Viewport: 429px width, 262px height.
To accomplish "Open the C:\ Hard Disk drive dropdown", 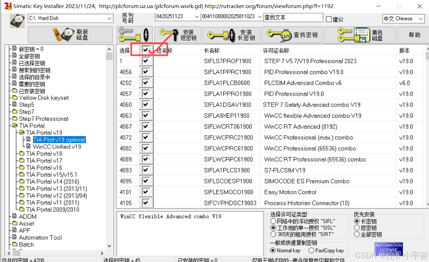I will pyautogui.click(x=109, y=18).
